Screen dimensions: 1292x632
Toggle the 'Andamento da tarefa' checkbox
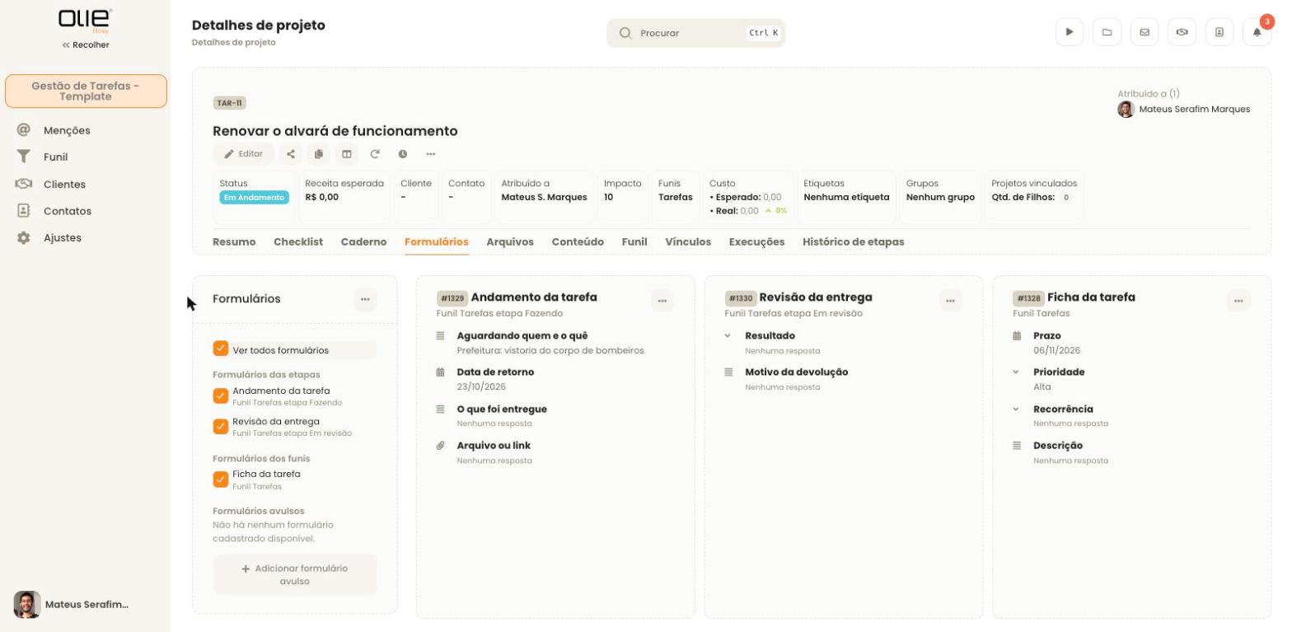tap(220, 396)
